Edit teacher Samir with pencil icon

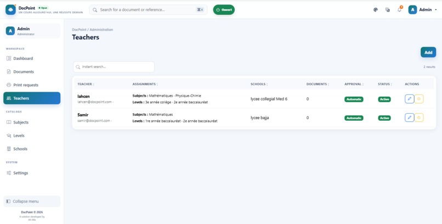[x=409, y=117]
